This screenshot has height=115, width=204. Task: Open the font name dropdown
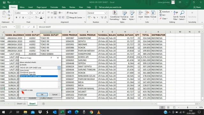click(x=29, y=13)
